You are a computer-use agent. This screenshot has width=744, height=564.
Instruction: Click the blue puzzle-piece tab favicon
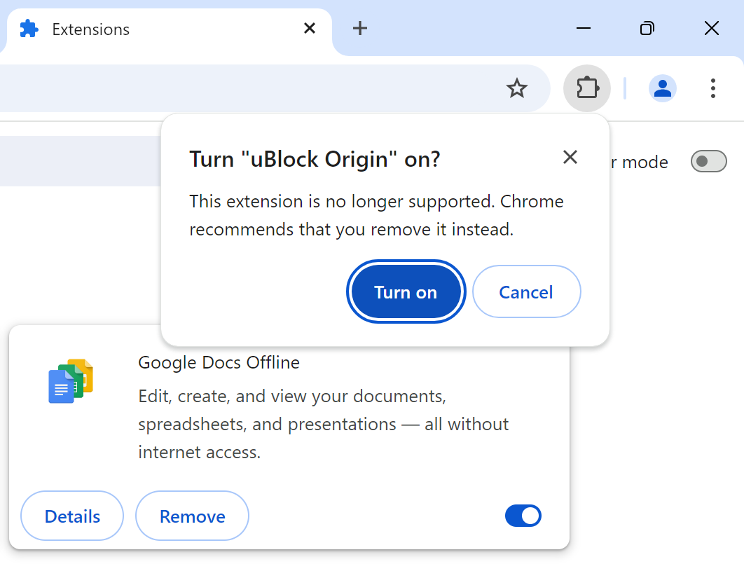tap(29, 29)
